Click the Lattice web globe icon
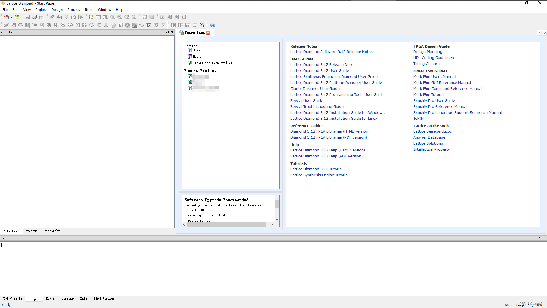 (213, 25)
